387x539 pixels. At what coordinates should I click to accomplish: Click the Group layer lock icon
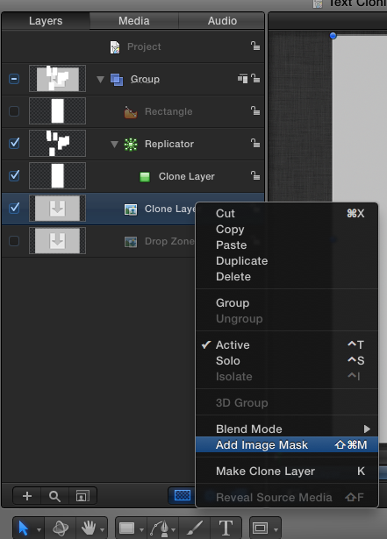[255, 78]
